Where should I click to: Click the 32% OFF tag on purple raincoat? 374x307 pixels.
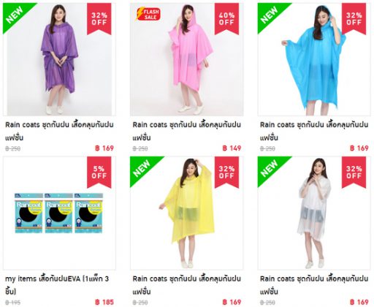99,19
